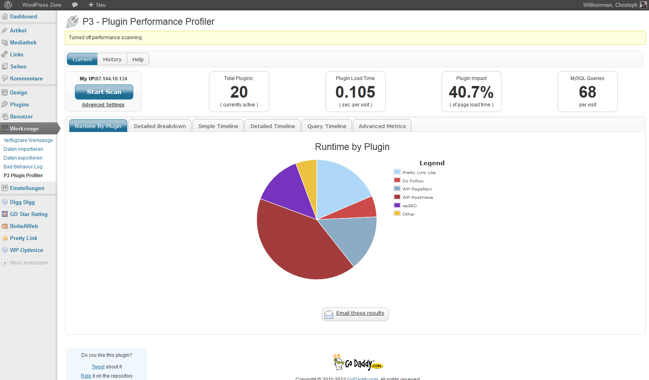The width and height of the screenshot is (649, 380).
Task: Click the Seiten pages icon
Action: (x=5, y=66)
